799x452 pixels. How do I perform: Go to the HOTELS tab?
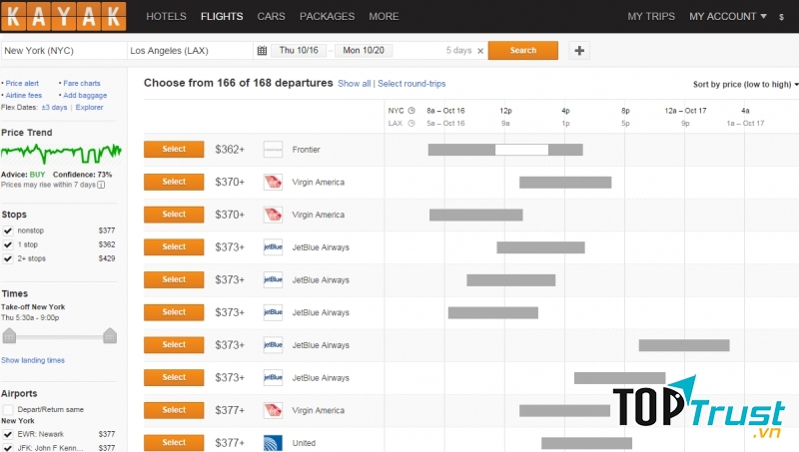click(x=166, y=17)
